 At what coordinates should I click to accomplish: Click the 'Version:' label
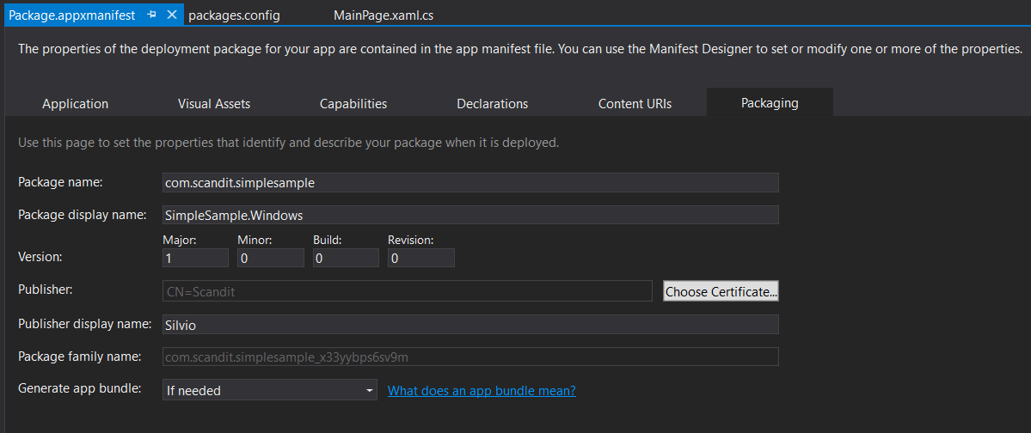coord(40,257)
